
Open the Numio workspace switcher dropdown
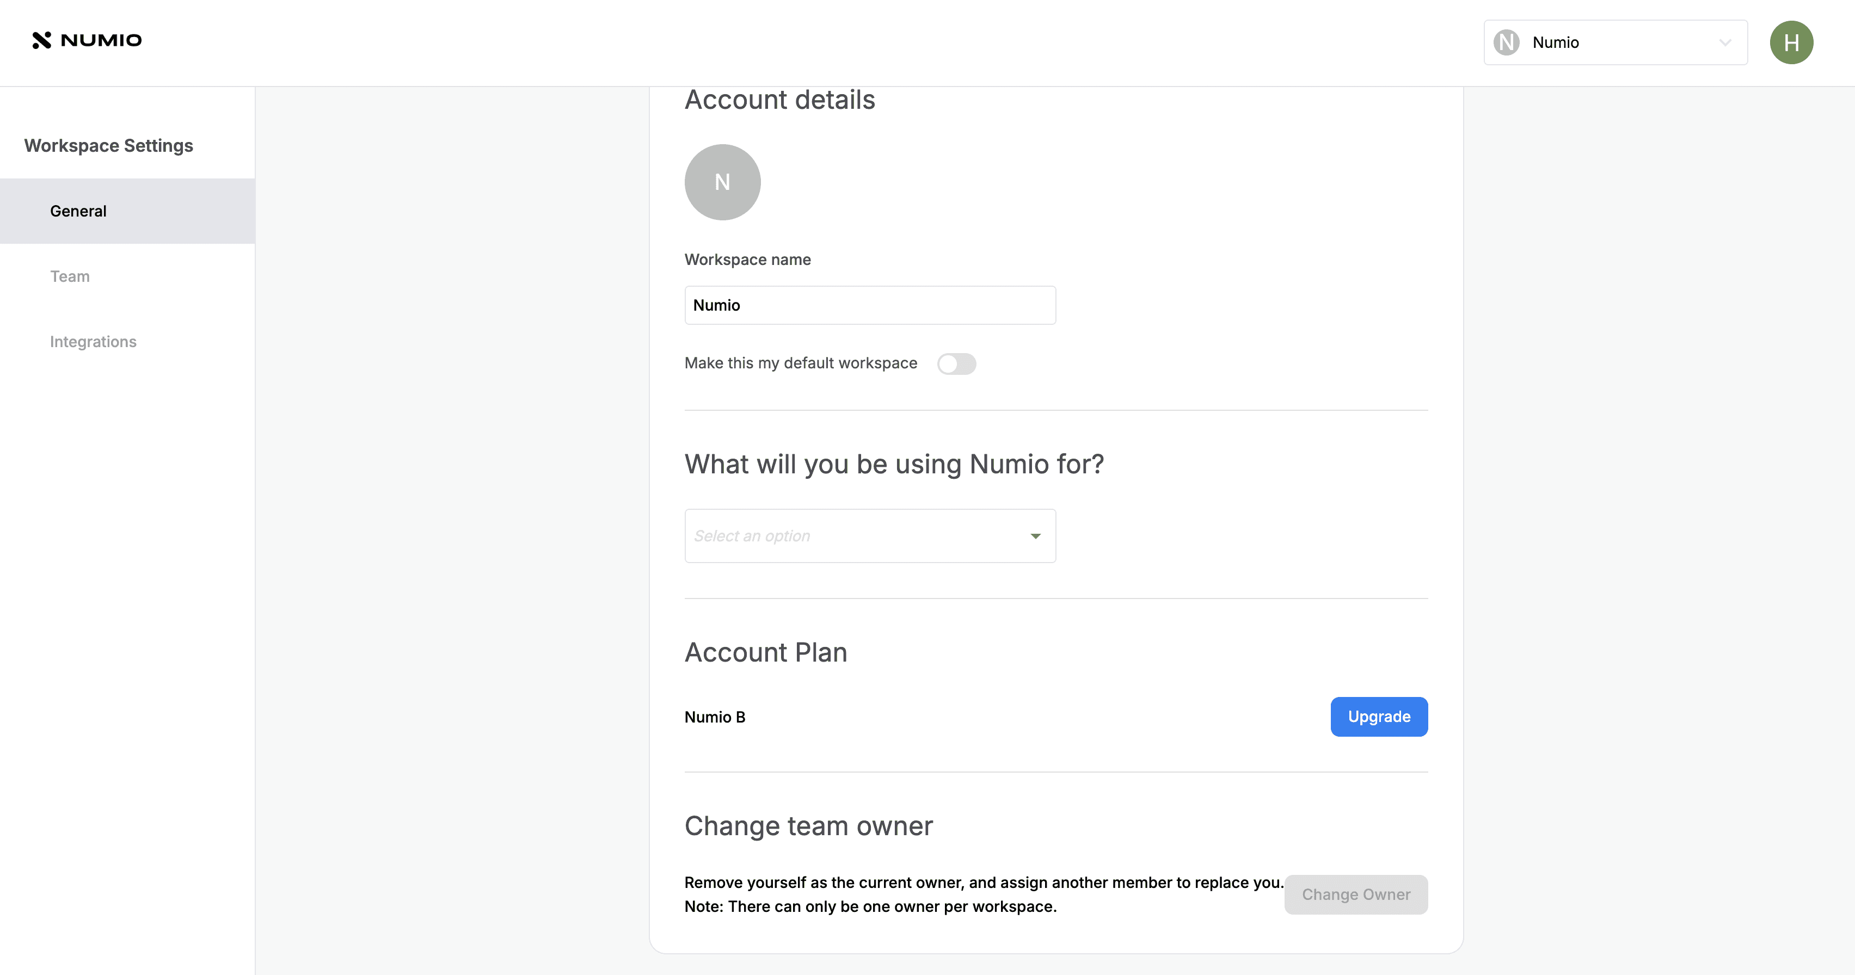coord(1614,42)
